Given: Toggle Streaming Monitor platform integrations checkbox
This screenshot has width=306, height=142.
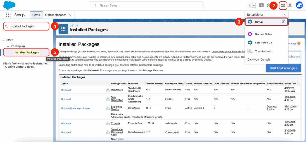Looking at the screenshot, I should pyautogui.click(x=248, y=108).
